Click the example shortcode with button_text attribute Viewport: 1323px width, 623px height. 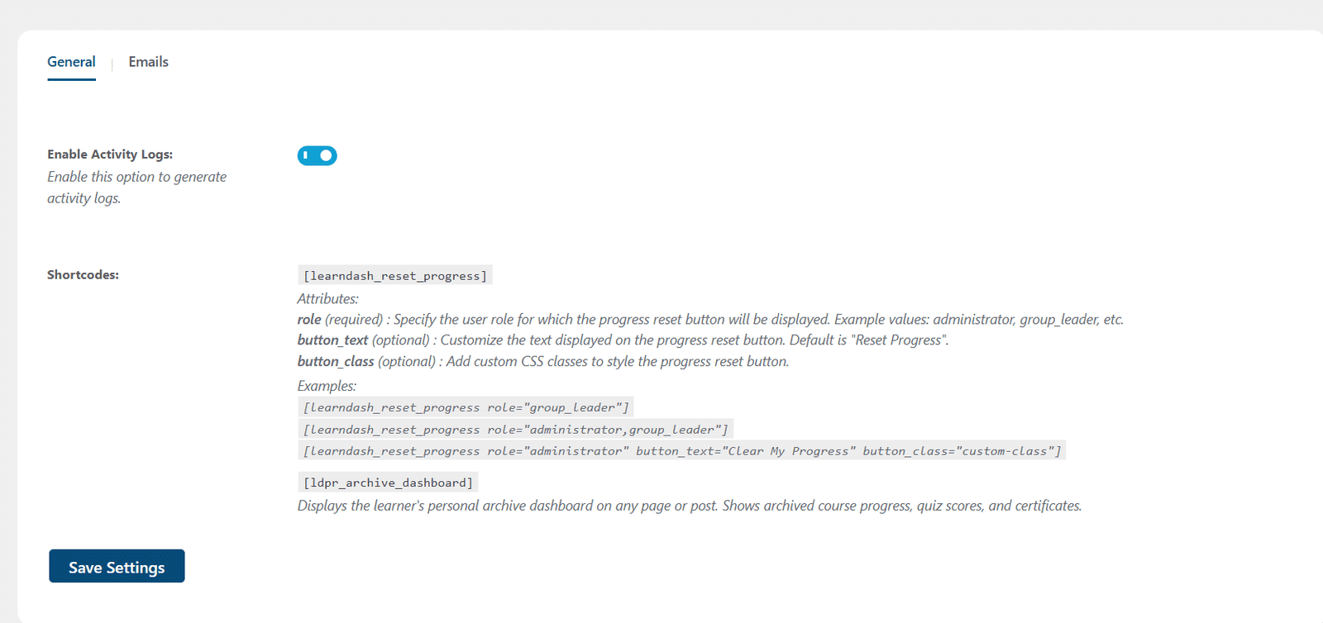coord(682,451)
